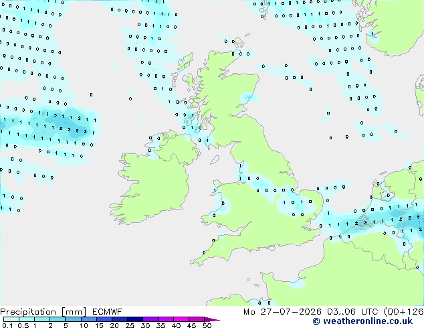
Task: Pick the 15 to 20 mm blue swatch
Action: point(104,319)
